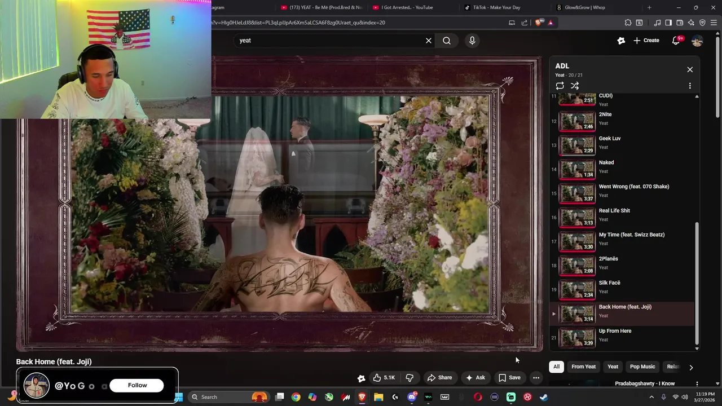Select Back Home (feat. Joji) playlist item
This screenshot has height=406, width=722.
point(623,314)
